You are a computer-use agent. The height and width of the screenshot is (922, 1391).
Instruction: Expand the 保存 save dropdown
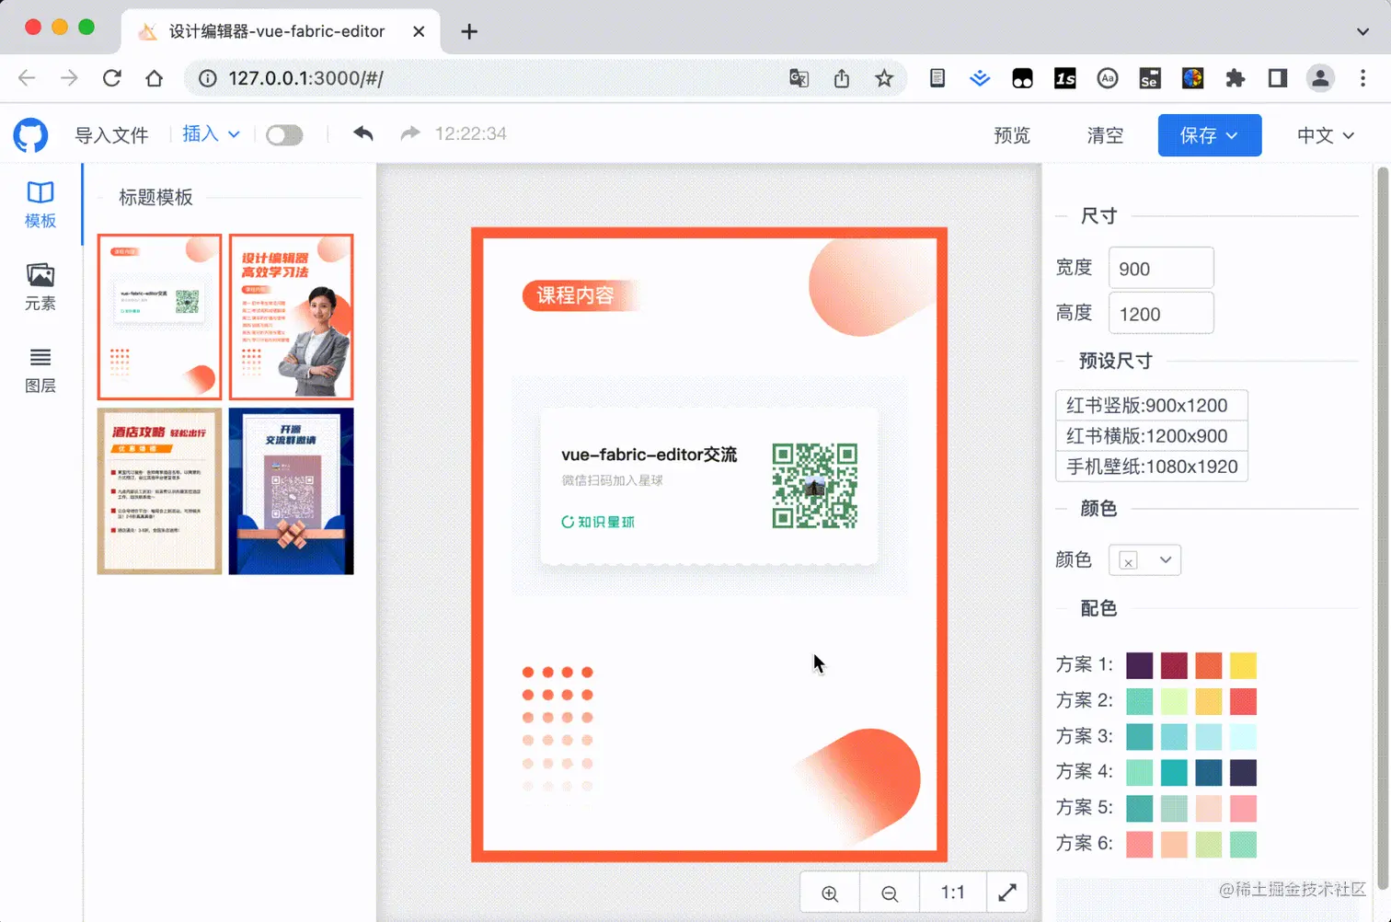(x=1209, y=135)
